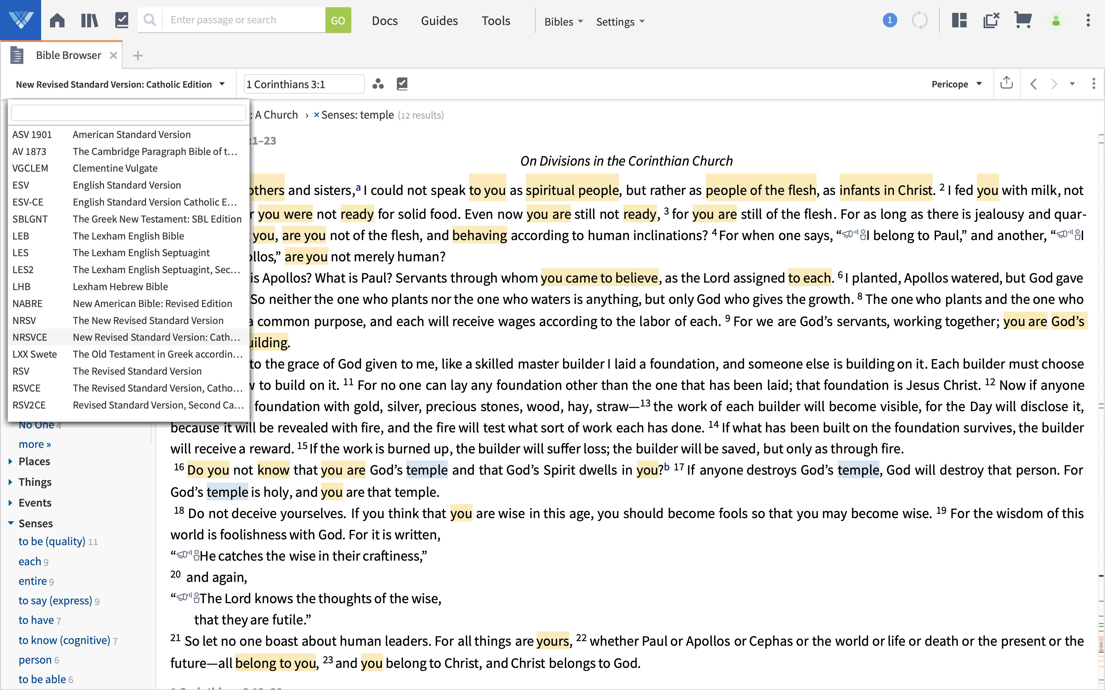1105x690 pixels.
Task: Open the visual filters dots icon
Action: (x=378, y=84)
